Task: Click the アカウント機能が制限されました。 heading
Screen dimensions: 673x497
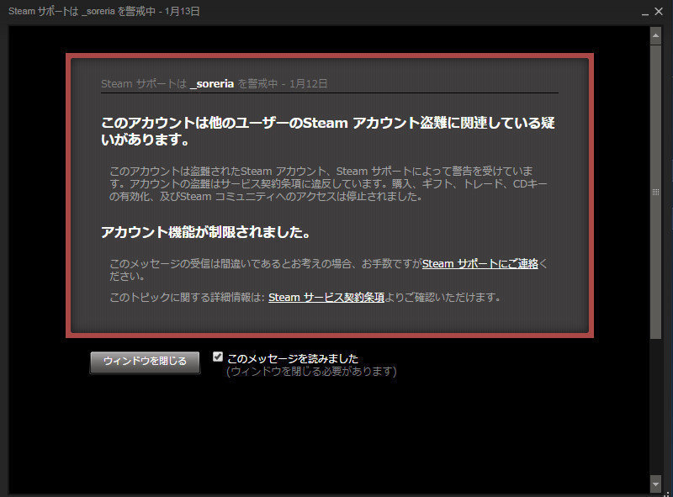Action: click(205, 232)
